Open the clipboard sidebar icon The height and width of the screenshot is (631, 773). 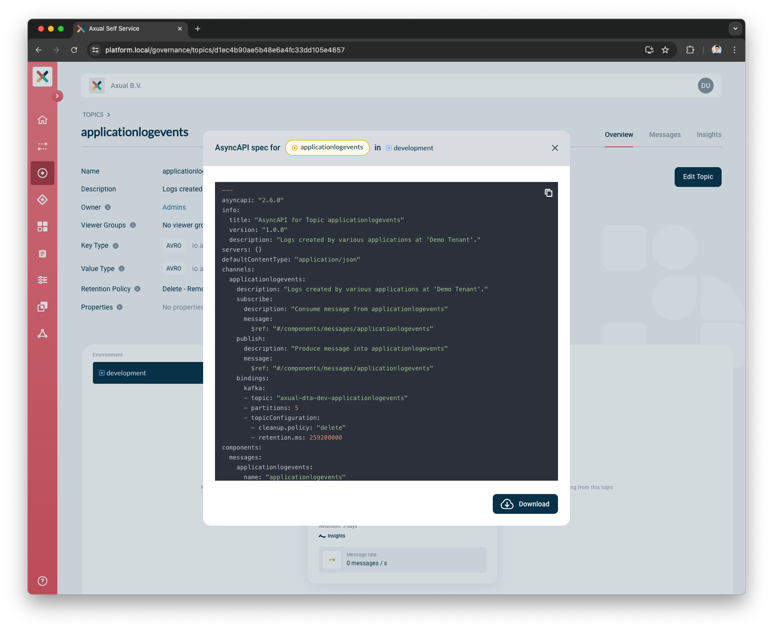click(43, 253)
